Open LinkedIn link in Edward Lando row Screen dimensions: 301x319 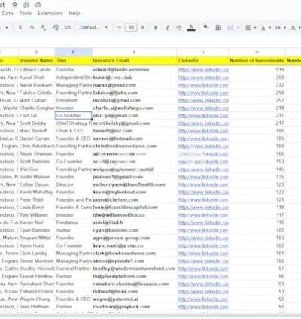pos(203,70)
